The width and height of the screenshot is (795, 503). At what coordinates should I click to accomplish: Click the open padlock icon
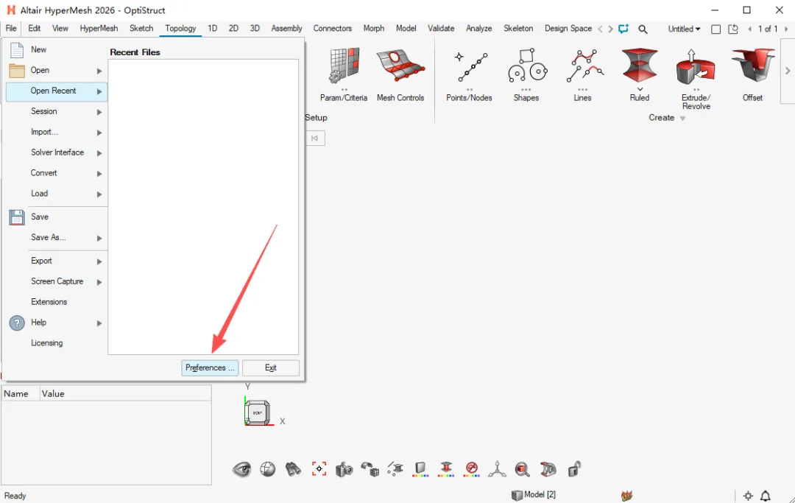coord(574,470)
